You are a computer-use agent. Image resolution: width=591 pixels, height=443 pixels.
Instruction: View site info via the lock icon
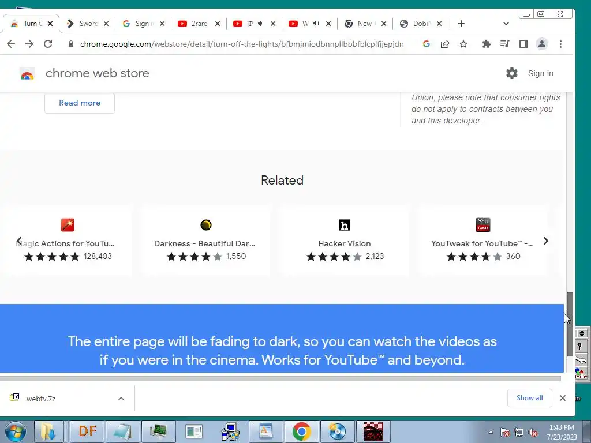coord(70,44)
